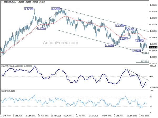Viewport: 158px width, 118px height.
Task: Select the 10 Mar 2021 date label
Action: click(43, 116)
